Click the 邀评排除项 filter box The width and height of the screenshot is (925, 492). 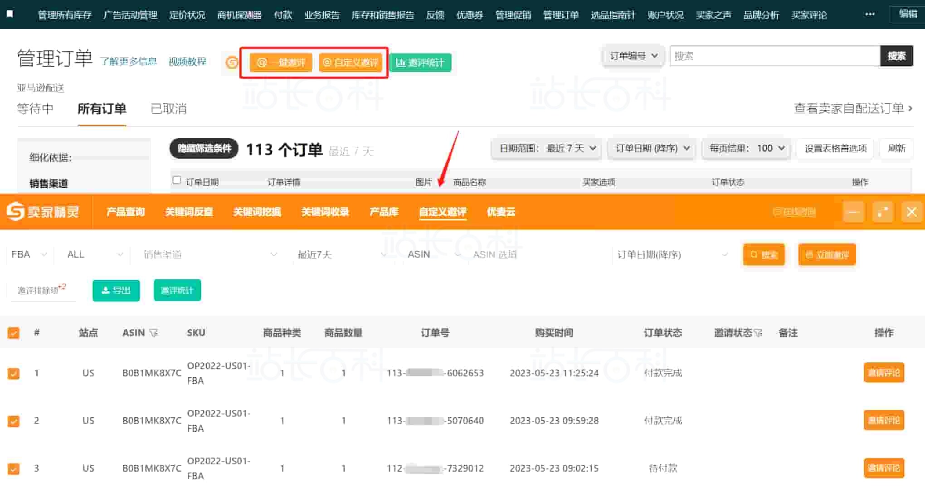(42, 290)
